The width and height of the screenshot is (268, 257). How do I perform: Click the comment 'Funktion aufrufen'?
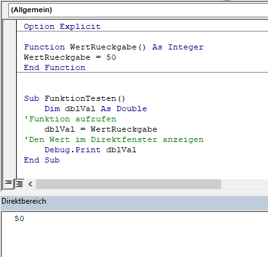(x=70, y=119)
